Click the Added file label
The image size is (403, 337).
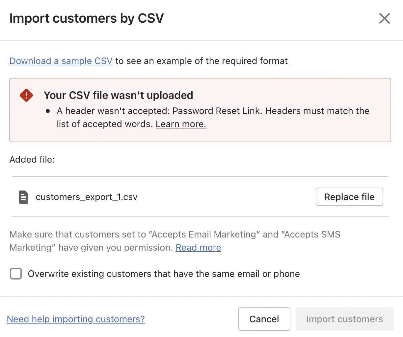point(32,160)
